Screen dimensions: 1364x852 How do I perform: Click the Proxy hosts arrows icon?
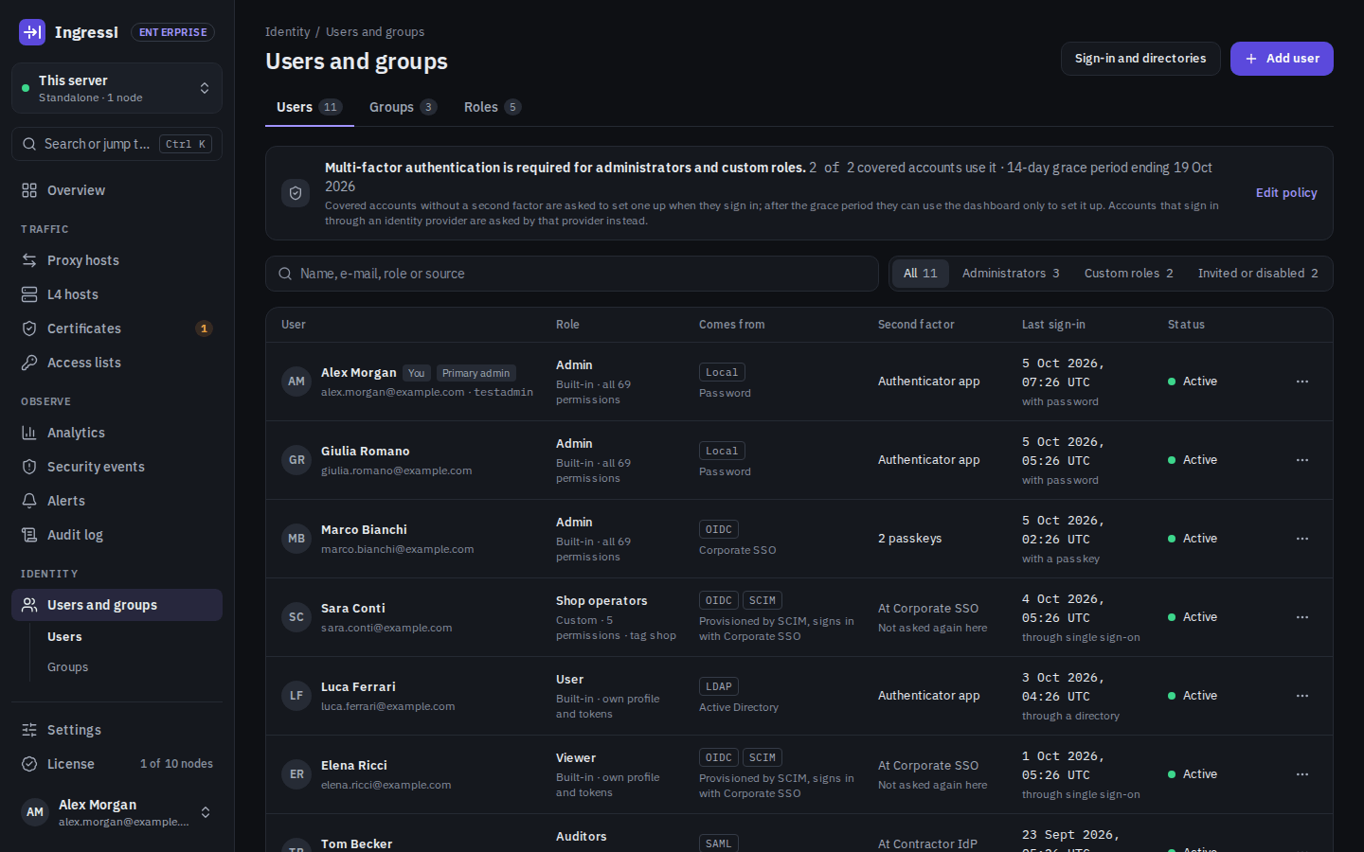[29, 260]
